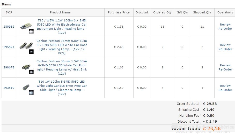Click SKU number 290678
235x134 pixels.
pos(9,67)
